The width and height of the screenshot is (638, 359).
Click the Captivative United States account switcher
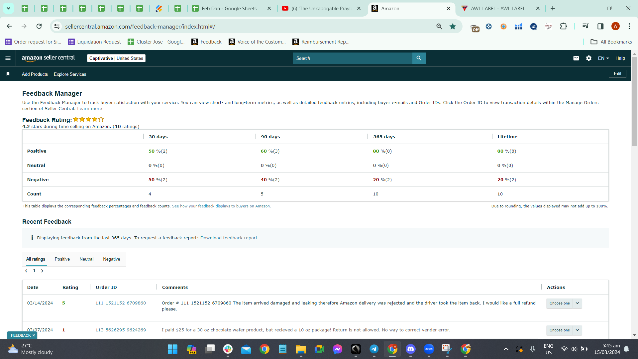click(116, 58)
